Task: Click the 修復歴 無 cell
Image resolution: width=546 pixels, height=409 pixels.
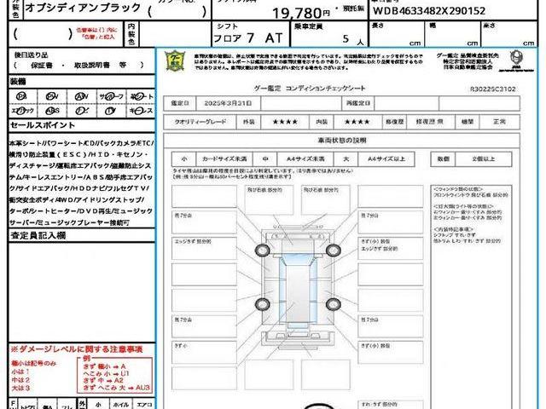Action: coord(430,122)
